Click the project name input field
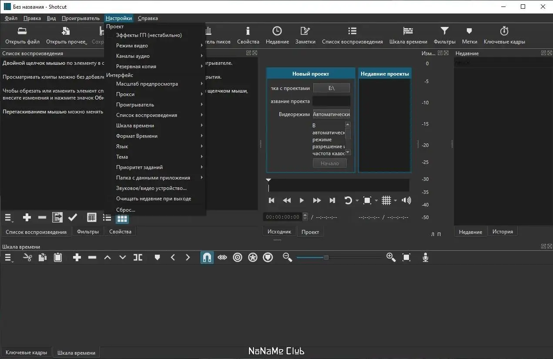This screenshot has height=359, width=553. tap(331, 101)
